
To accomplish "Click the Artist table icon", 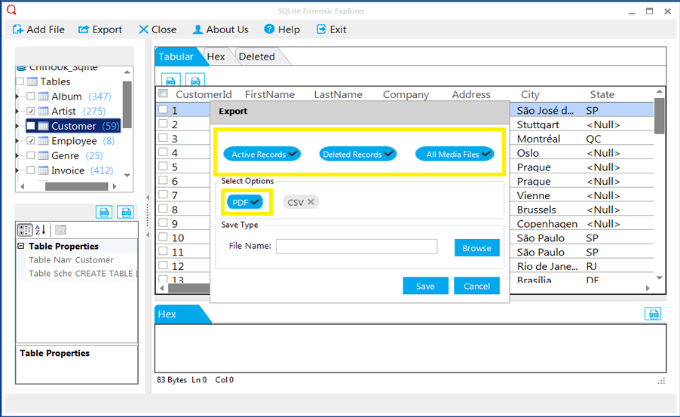I will 43,111.
